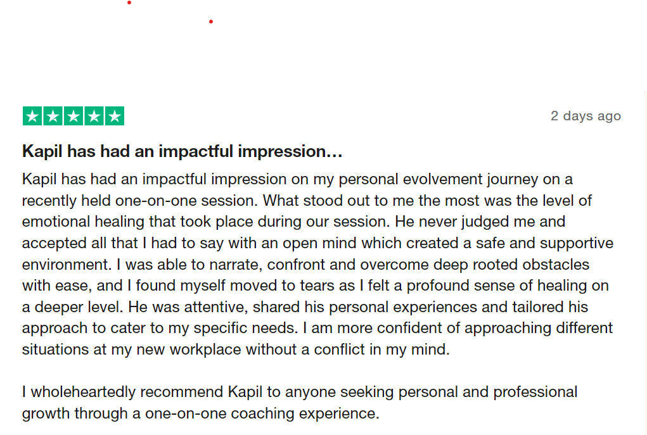Click the review line starting 'Kapil has had an impactful impression on my'
This screenshot has width=647, height=435.
click(x=297, y=179)
